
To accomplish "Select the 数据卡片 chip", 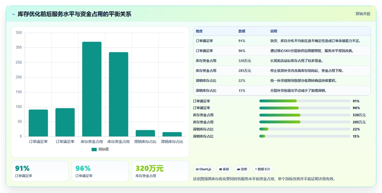I will point(263,169).
